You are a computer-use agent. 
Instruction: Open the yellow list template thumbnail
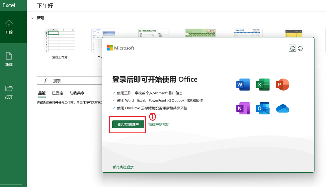294,33
